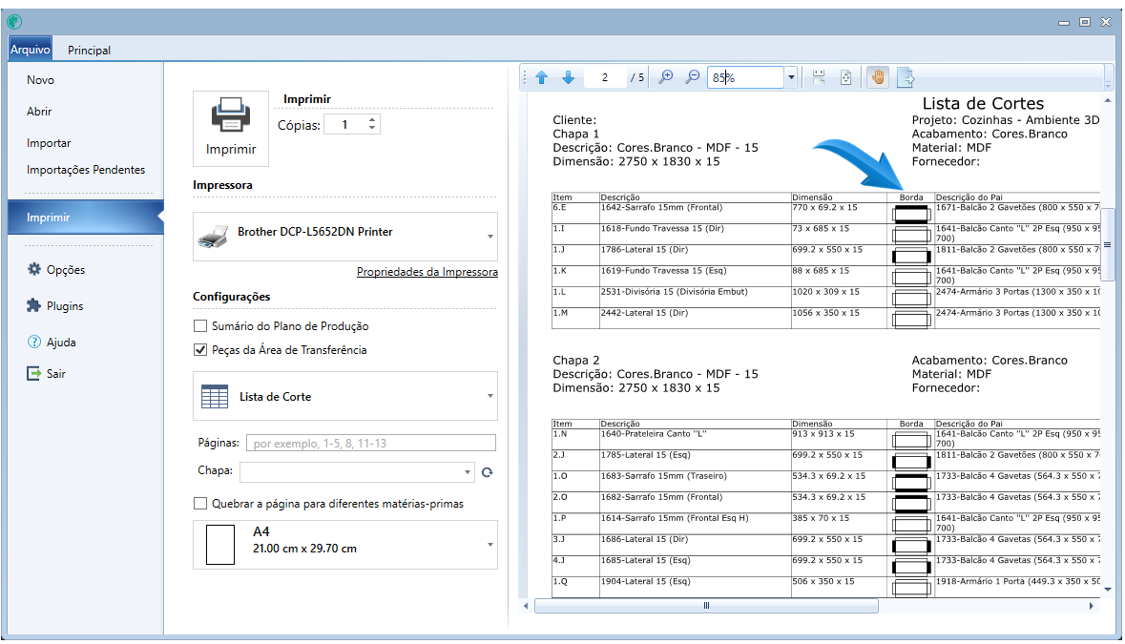Click the Sair exit icon
Image resolution: width=1125 pixels, height=644 pixels.
(x=33, y=374)
